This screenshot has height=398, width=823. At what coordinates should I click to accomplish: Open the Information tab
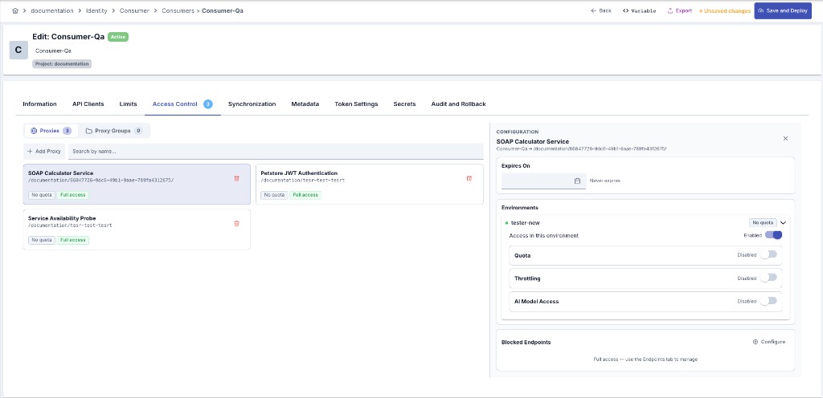[x=40, y=104]
